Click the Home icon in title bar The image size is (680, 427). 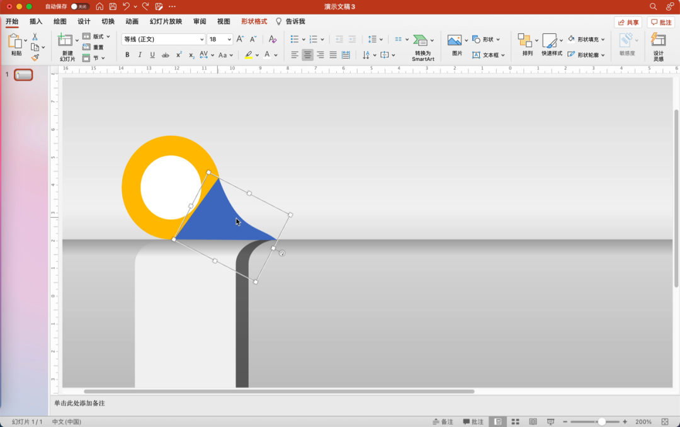click(x=99, y=6)
